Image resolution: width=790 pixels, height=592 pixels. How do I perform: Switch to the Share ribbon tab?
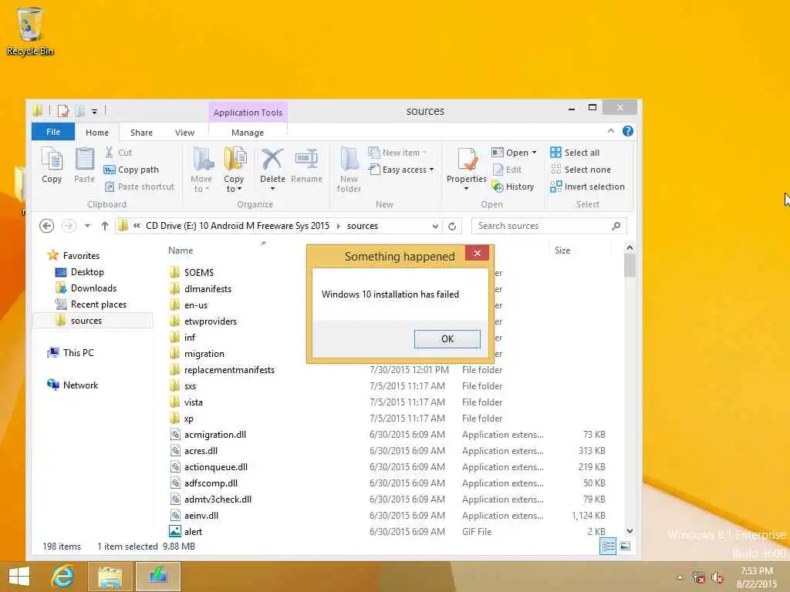point(141,133)
